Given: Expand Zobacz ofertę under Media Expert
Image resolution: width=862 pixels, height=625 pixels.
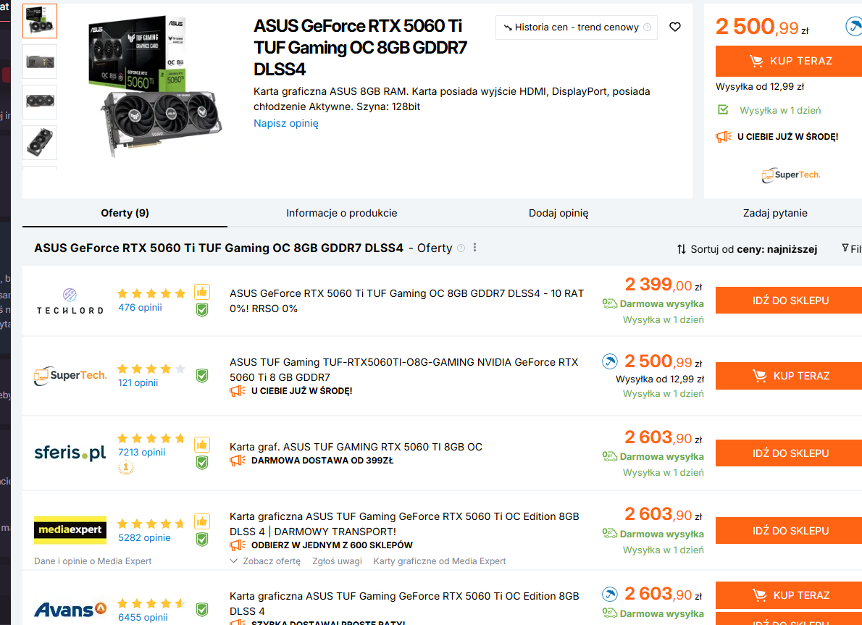Looking at the screenshot, I should coord(265,561).
